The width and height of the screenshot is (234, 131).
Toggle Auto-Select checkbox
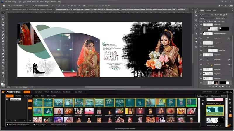14,6
